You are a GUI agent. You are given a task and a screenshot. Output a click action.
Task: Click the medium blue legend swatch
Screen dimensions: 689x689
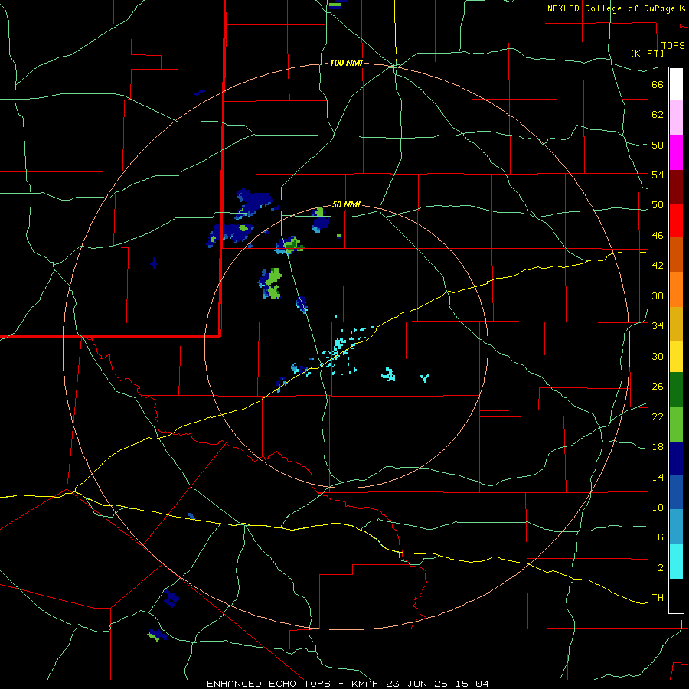[x=676, y=492]
